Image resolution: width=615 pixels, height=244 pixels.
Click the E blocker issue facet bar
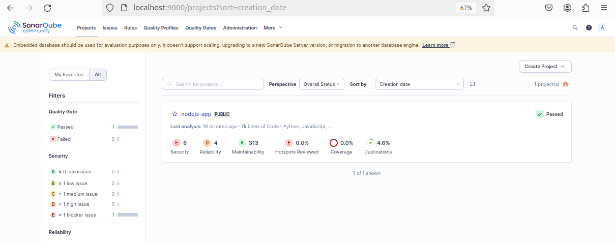tap(128, 215)
